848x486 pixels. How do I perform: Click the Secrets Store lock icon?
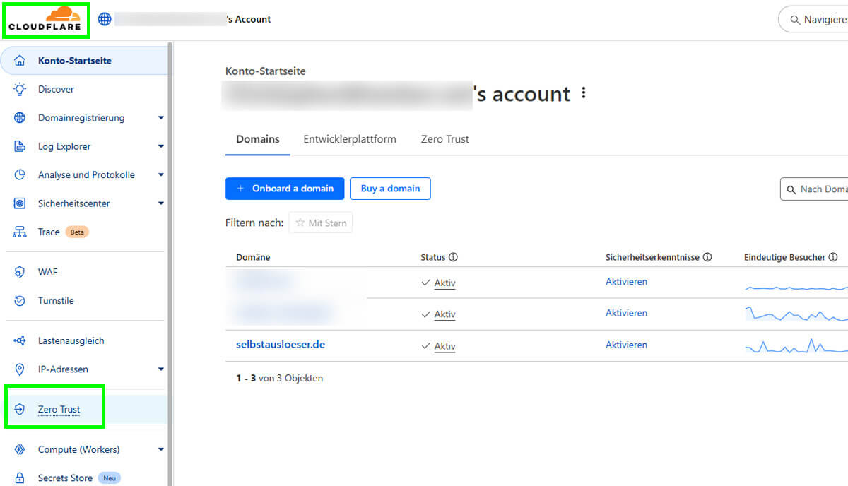(x=20, y=478)
